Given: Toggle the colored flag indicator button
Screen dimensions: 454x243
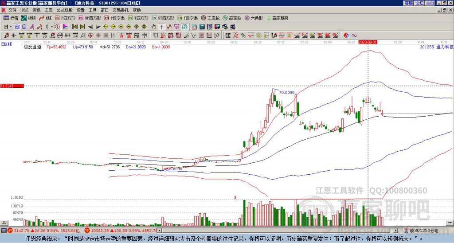Looking at the screenshot, I should click(x=66, y=27).
